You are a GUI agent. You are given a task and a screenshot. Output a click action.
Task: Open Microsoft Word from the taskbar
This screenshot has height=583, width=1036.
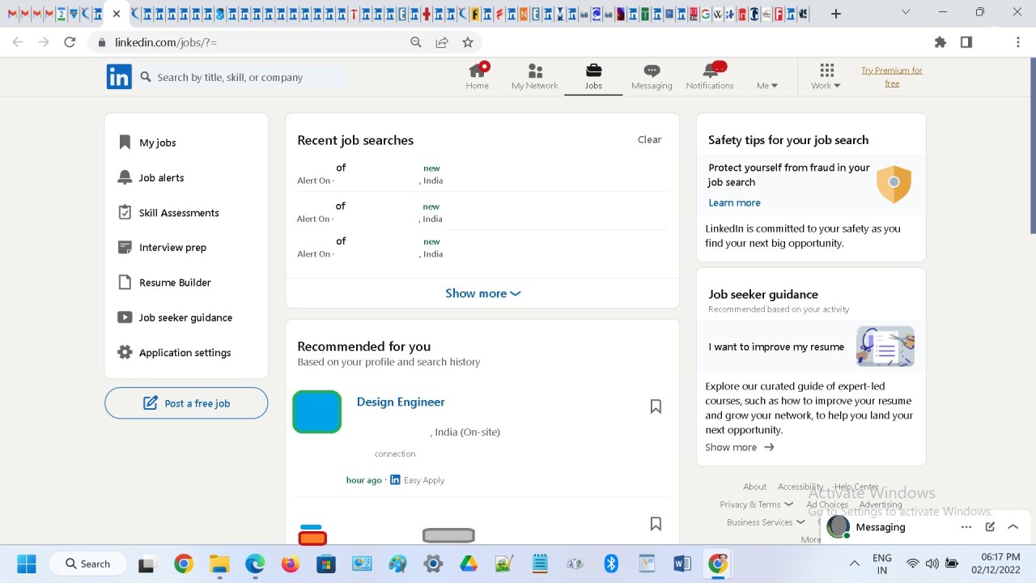(681, 564)
